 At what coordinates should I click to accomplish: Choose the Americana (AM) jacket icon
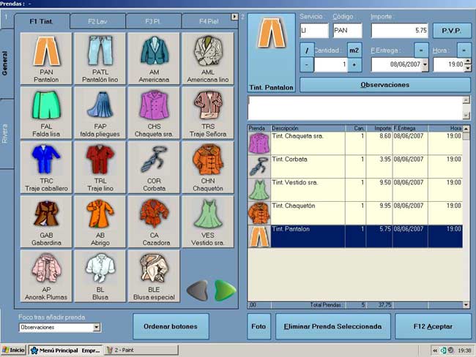[154, 59]
